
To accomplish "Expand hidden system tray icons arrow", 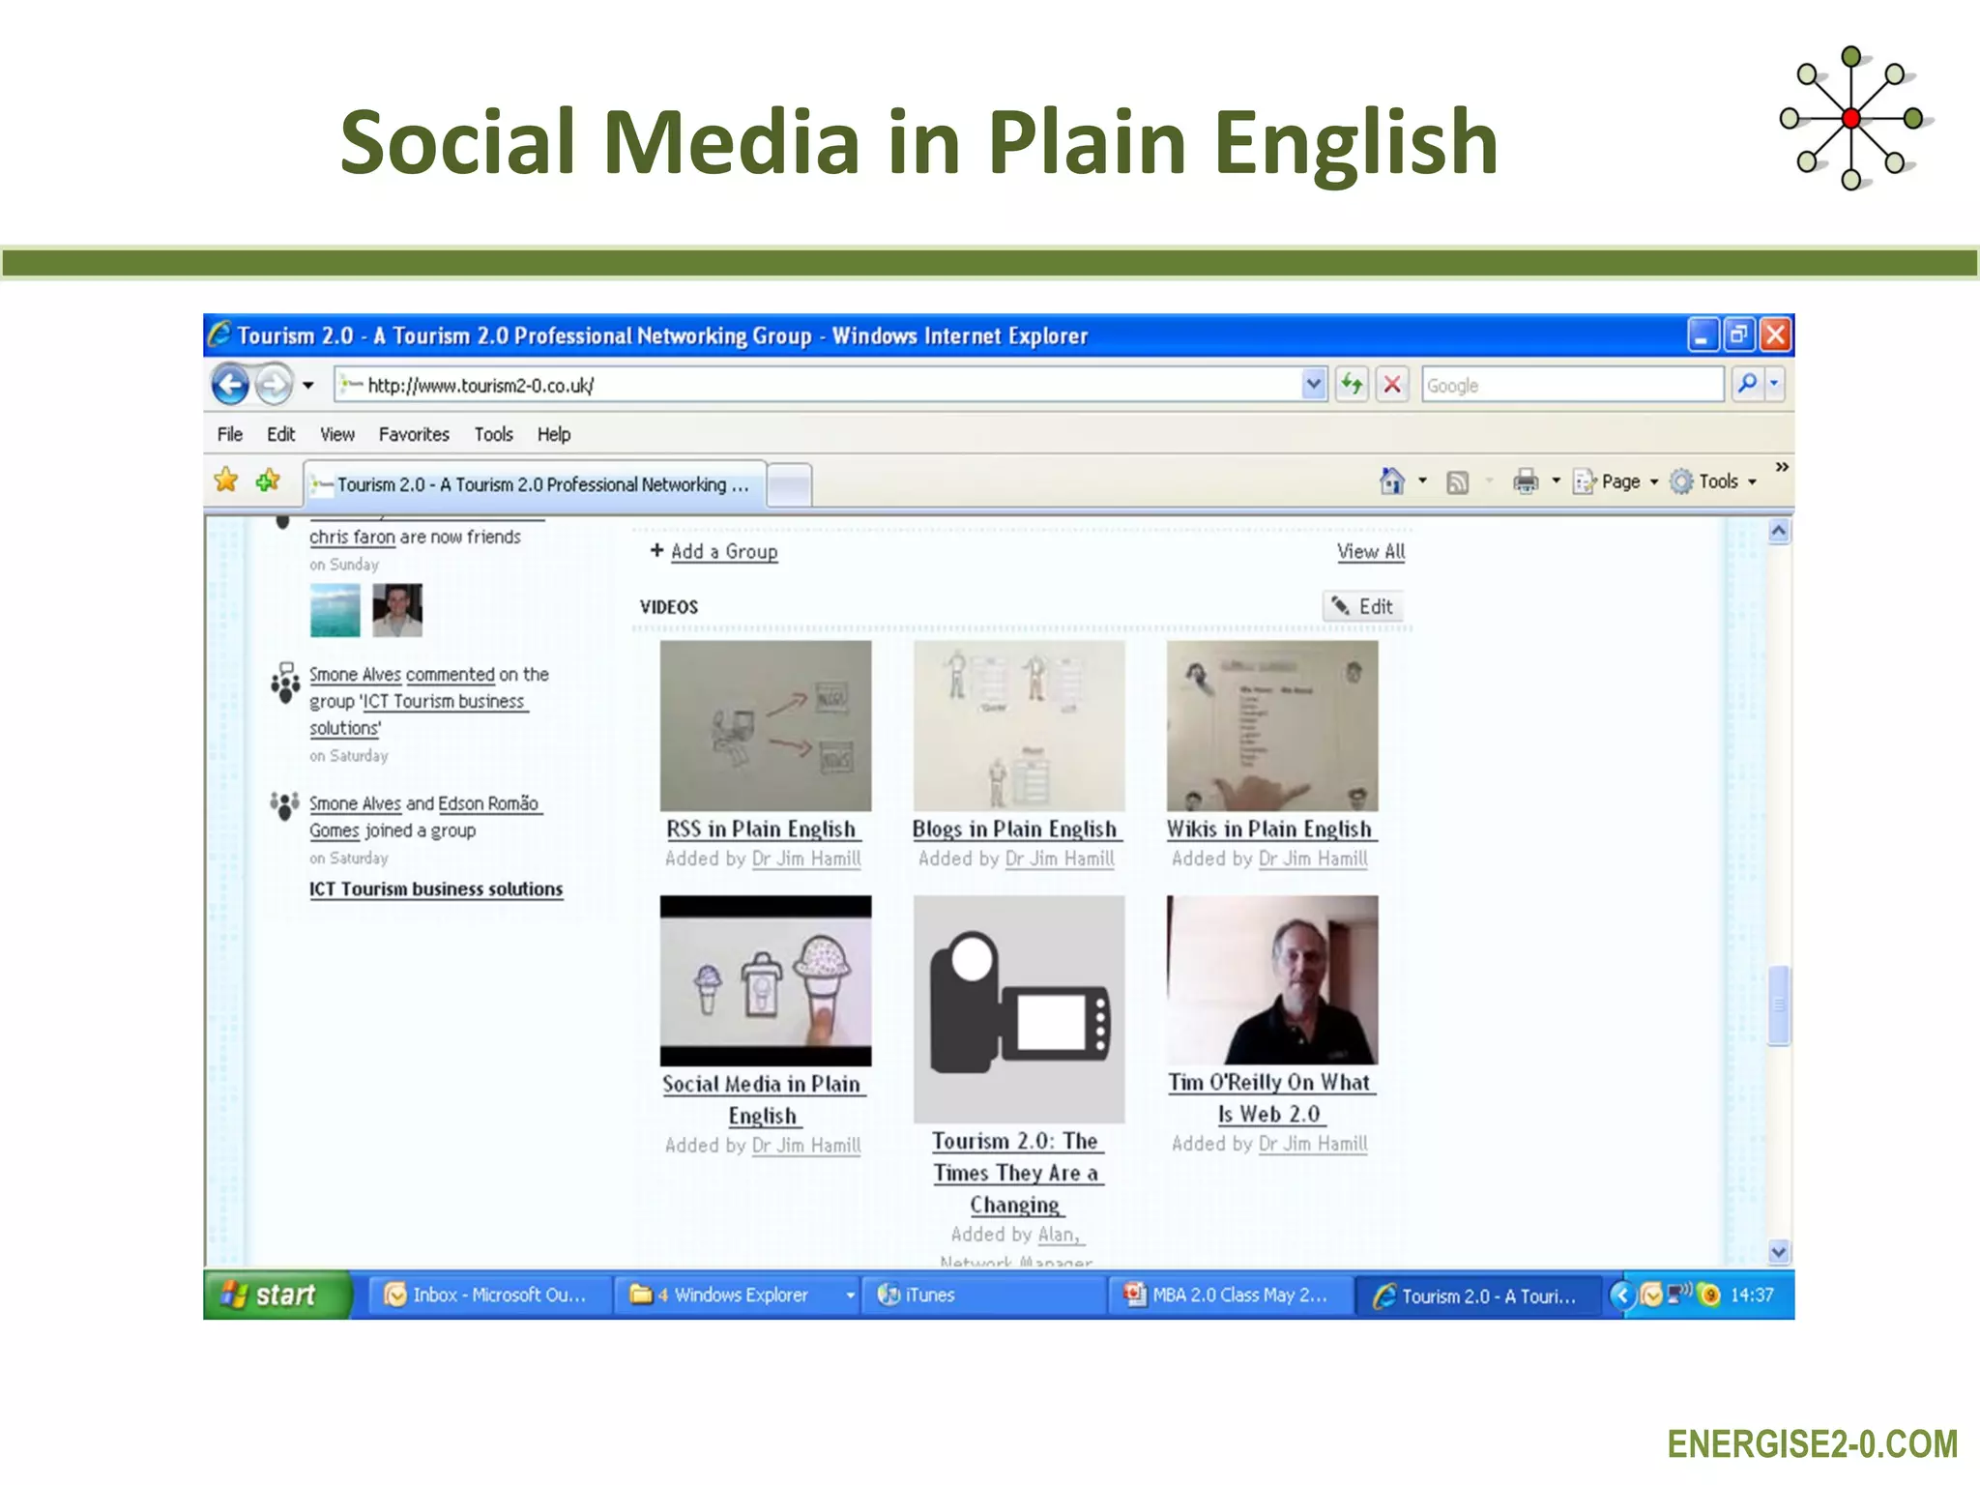I will point(1622,1295).
